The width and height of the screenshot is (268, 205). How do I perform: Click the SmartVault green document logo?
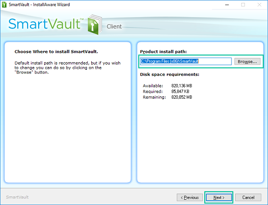95,25
